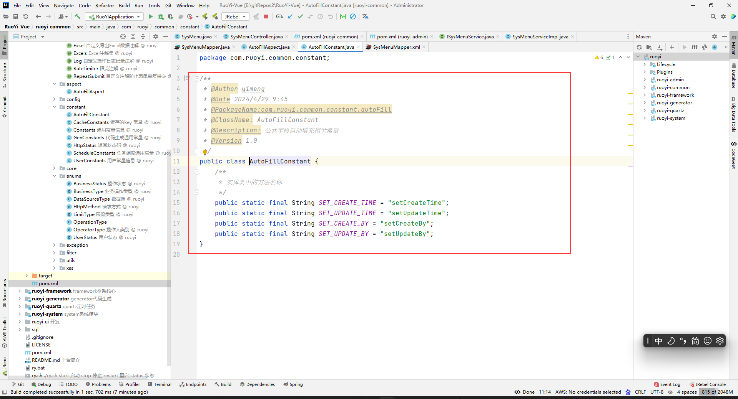The height and width of the screenshot is (399, 738).
Task: Click the 'constant' breadcrumb
Action: [189, 26]
